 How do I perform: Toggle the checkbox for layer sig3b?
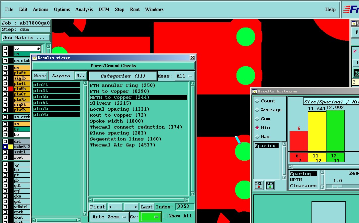[5, 79]
